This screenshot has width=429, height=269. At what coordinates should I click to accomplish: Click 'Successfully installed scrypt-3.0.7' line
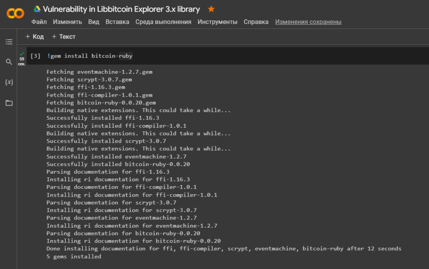click(x=106, y=141)
